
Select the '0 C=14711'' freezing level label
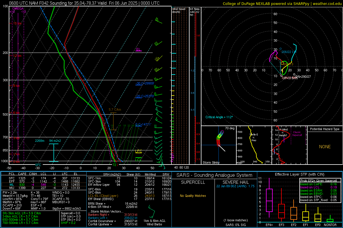point(143,124)
